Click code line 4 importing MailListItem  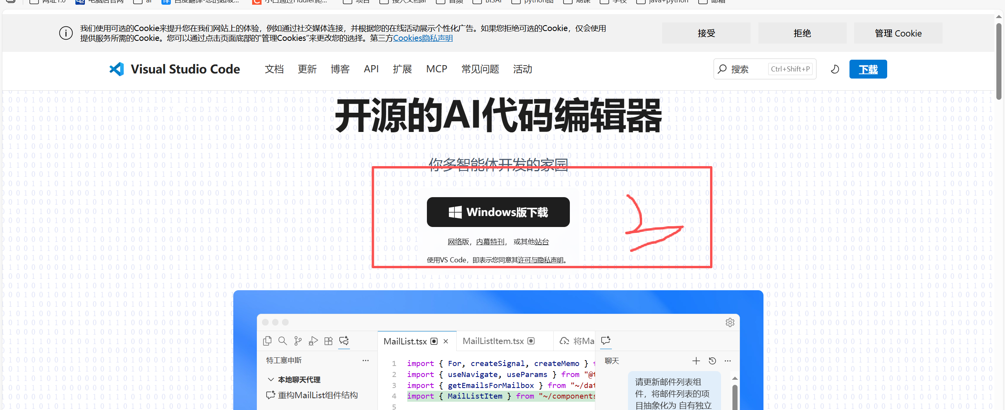501,396
